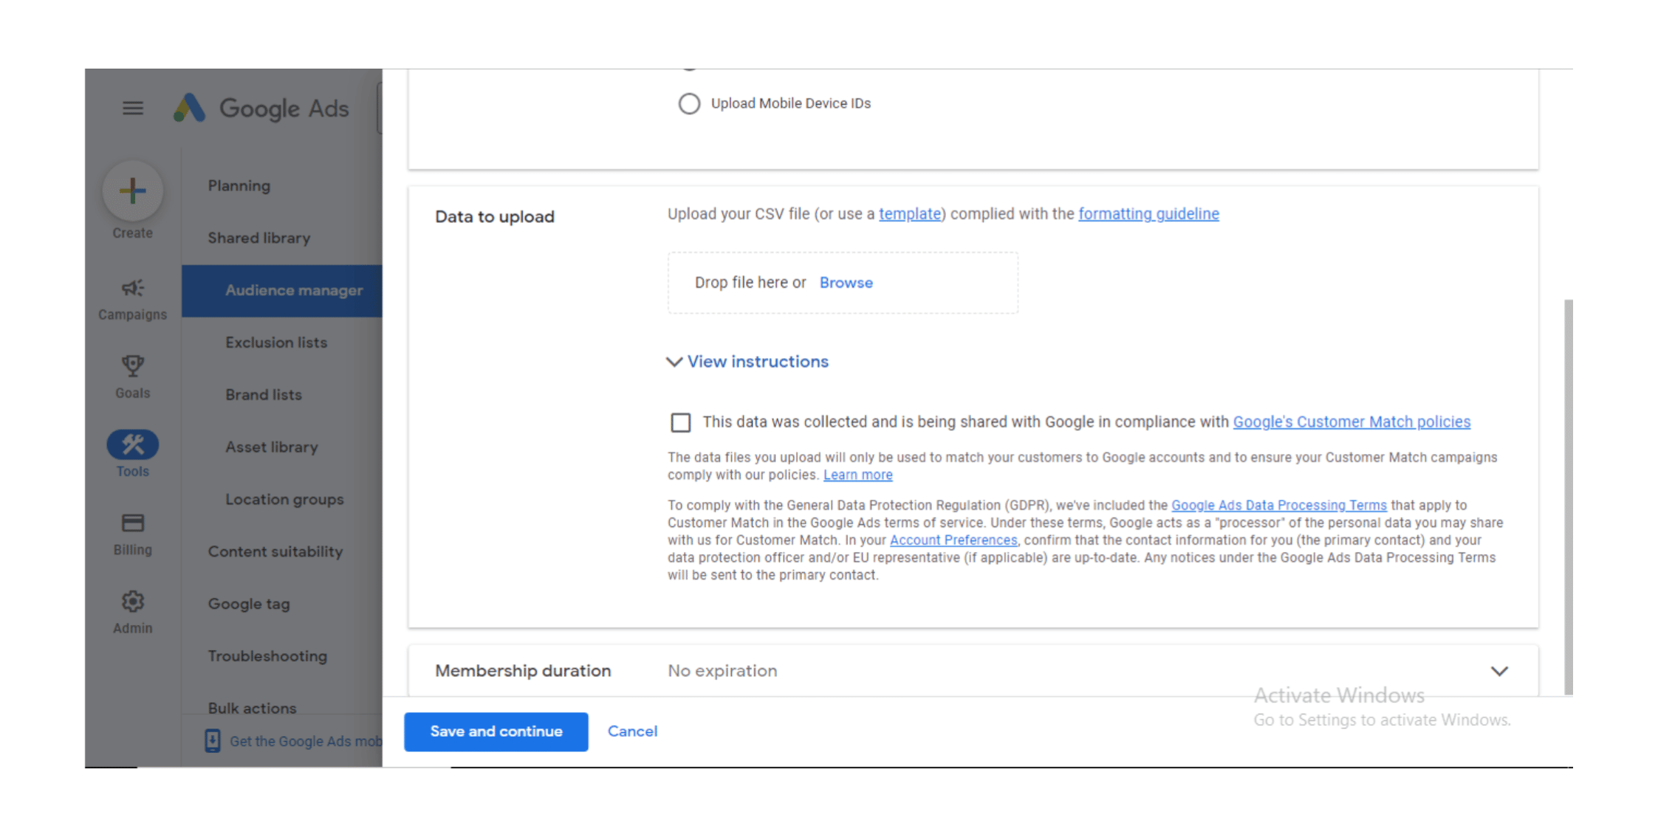This screenshot has height=837, width=1658.
Task: Select the Create plus icon
Action: (132, 191)
